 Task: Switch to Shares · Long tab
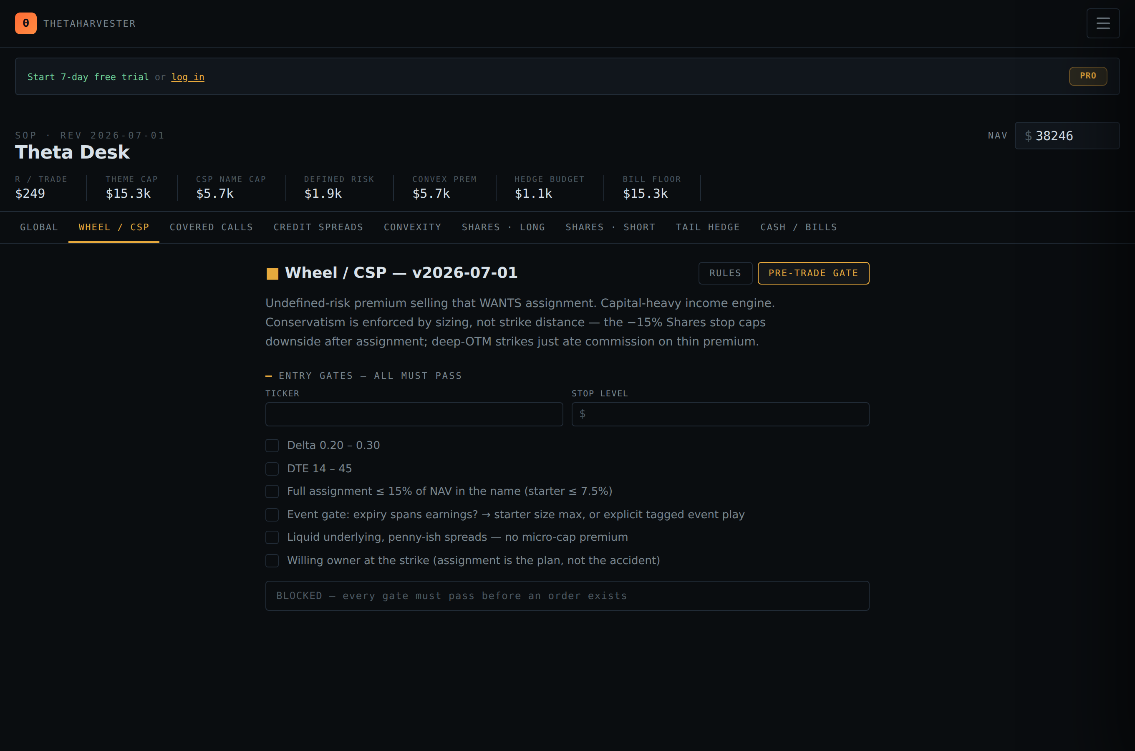[x=503, y=227]
